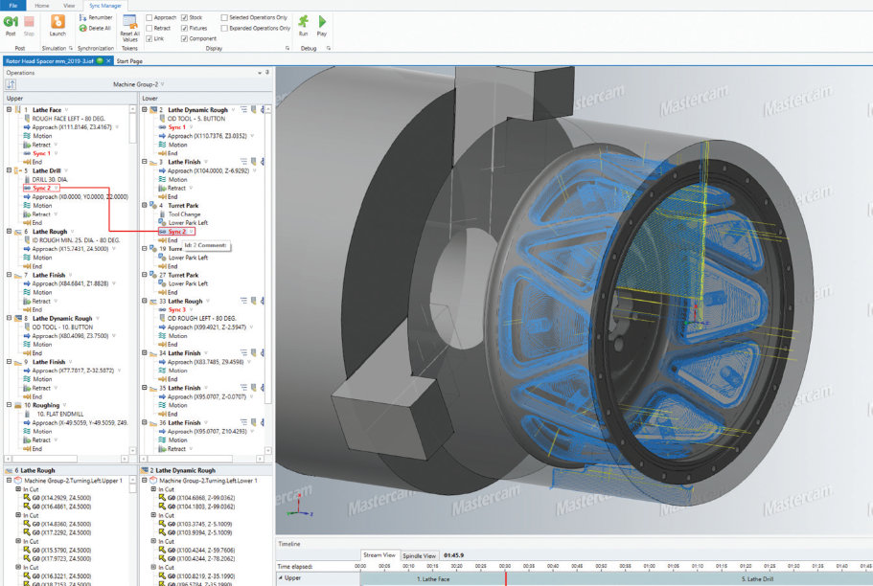Collapse the 1 Lathe Face operation
The image size is (873, 586).
coord(9,109)
